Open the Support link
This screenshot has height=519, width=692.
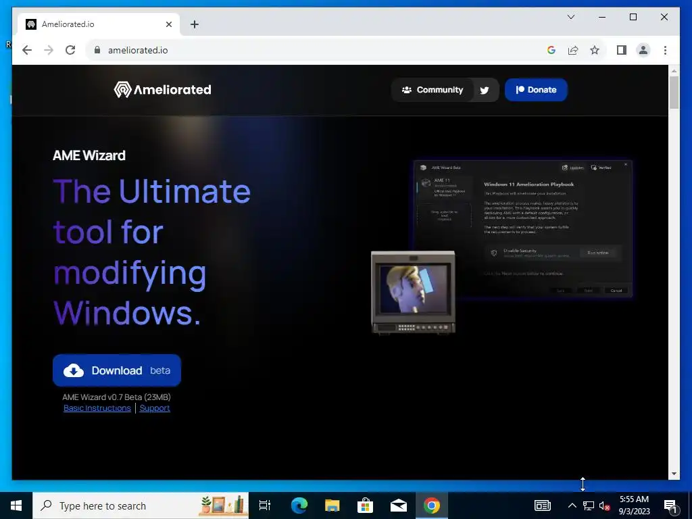point(155,408)
